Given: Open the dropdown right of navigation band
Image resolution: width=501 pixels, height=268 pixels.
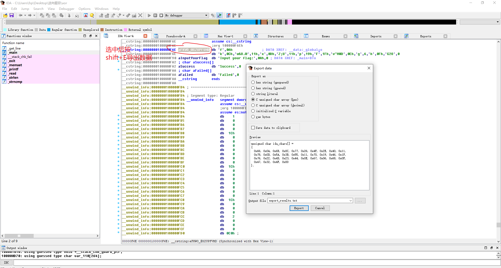Looking at the screenshot, I should (498, 22).
